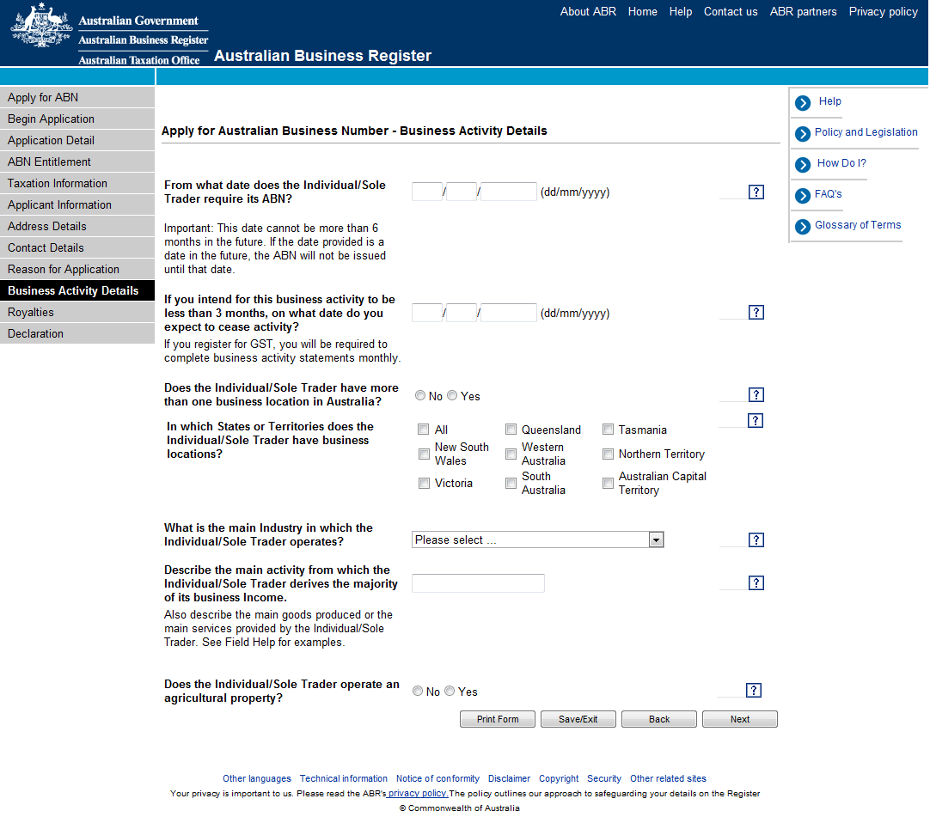Click the Next button

tap(739, 720)
